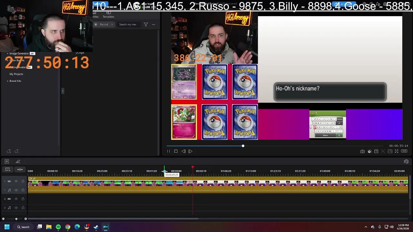Open the render preview settings icon

pyautogui.click(x=369, y=151)
